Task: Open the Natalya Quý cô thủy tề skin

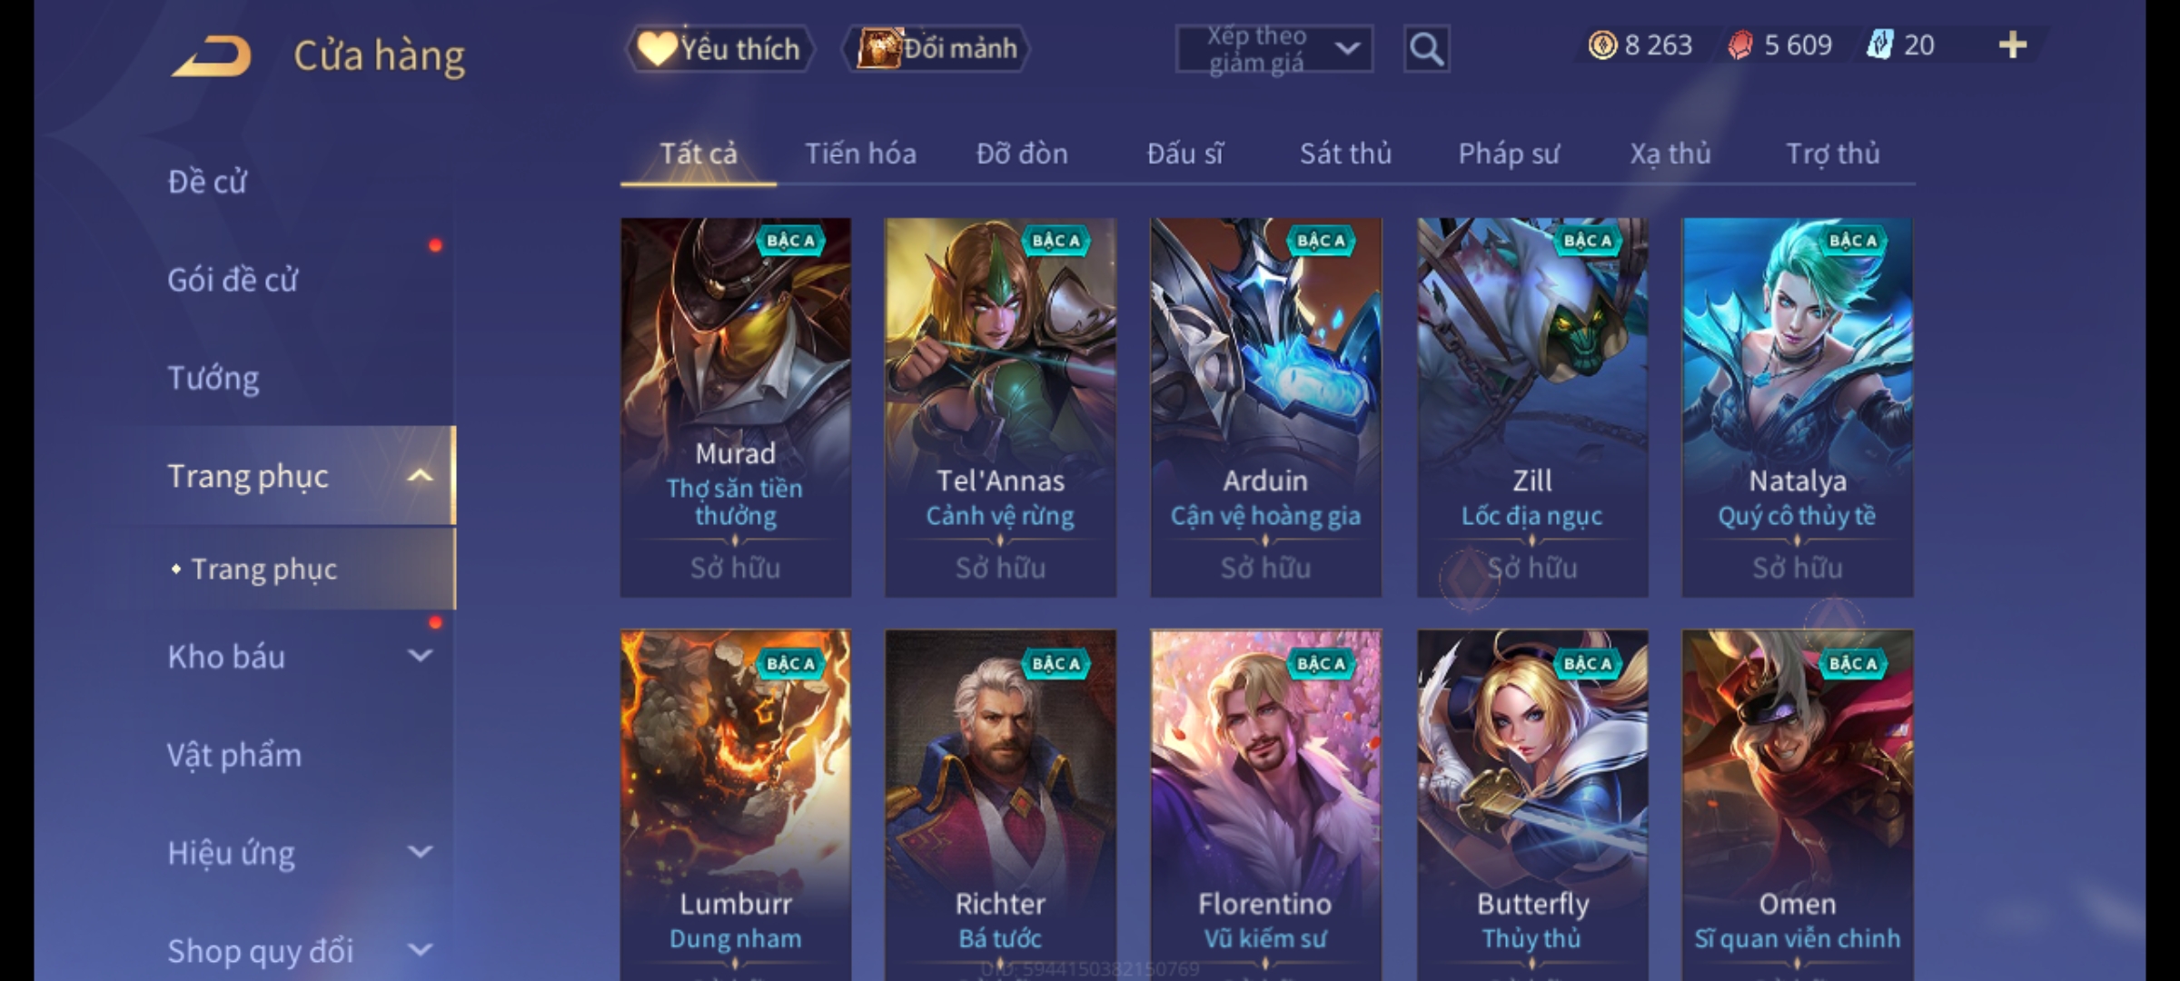Action: (1798, 407)
